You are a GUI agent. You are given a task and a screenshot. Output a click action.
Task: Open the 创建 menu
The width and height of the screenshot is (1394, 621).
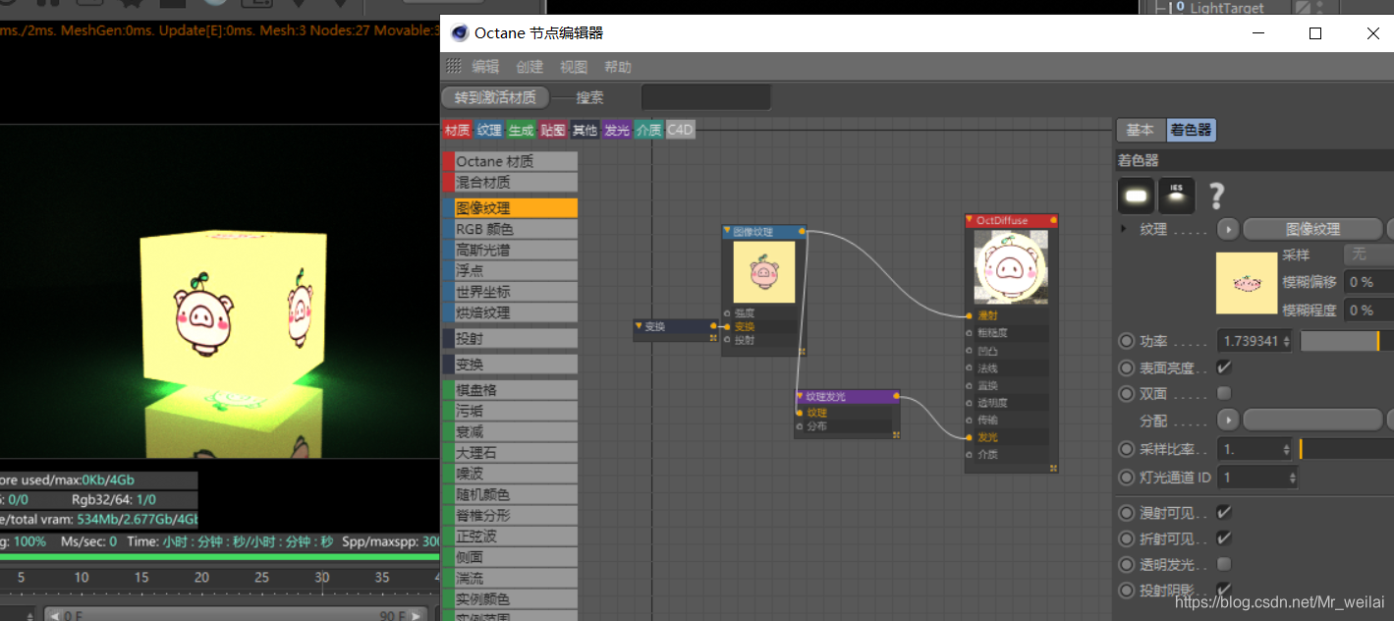530,67
